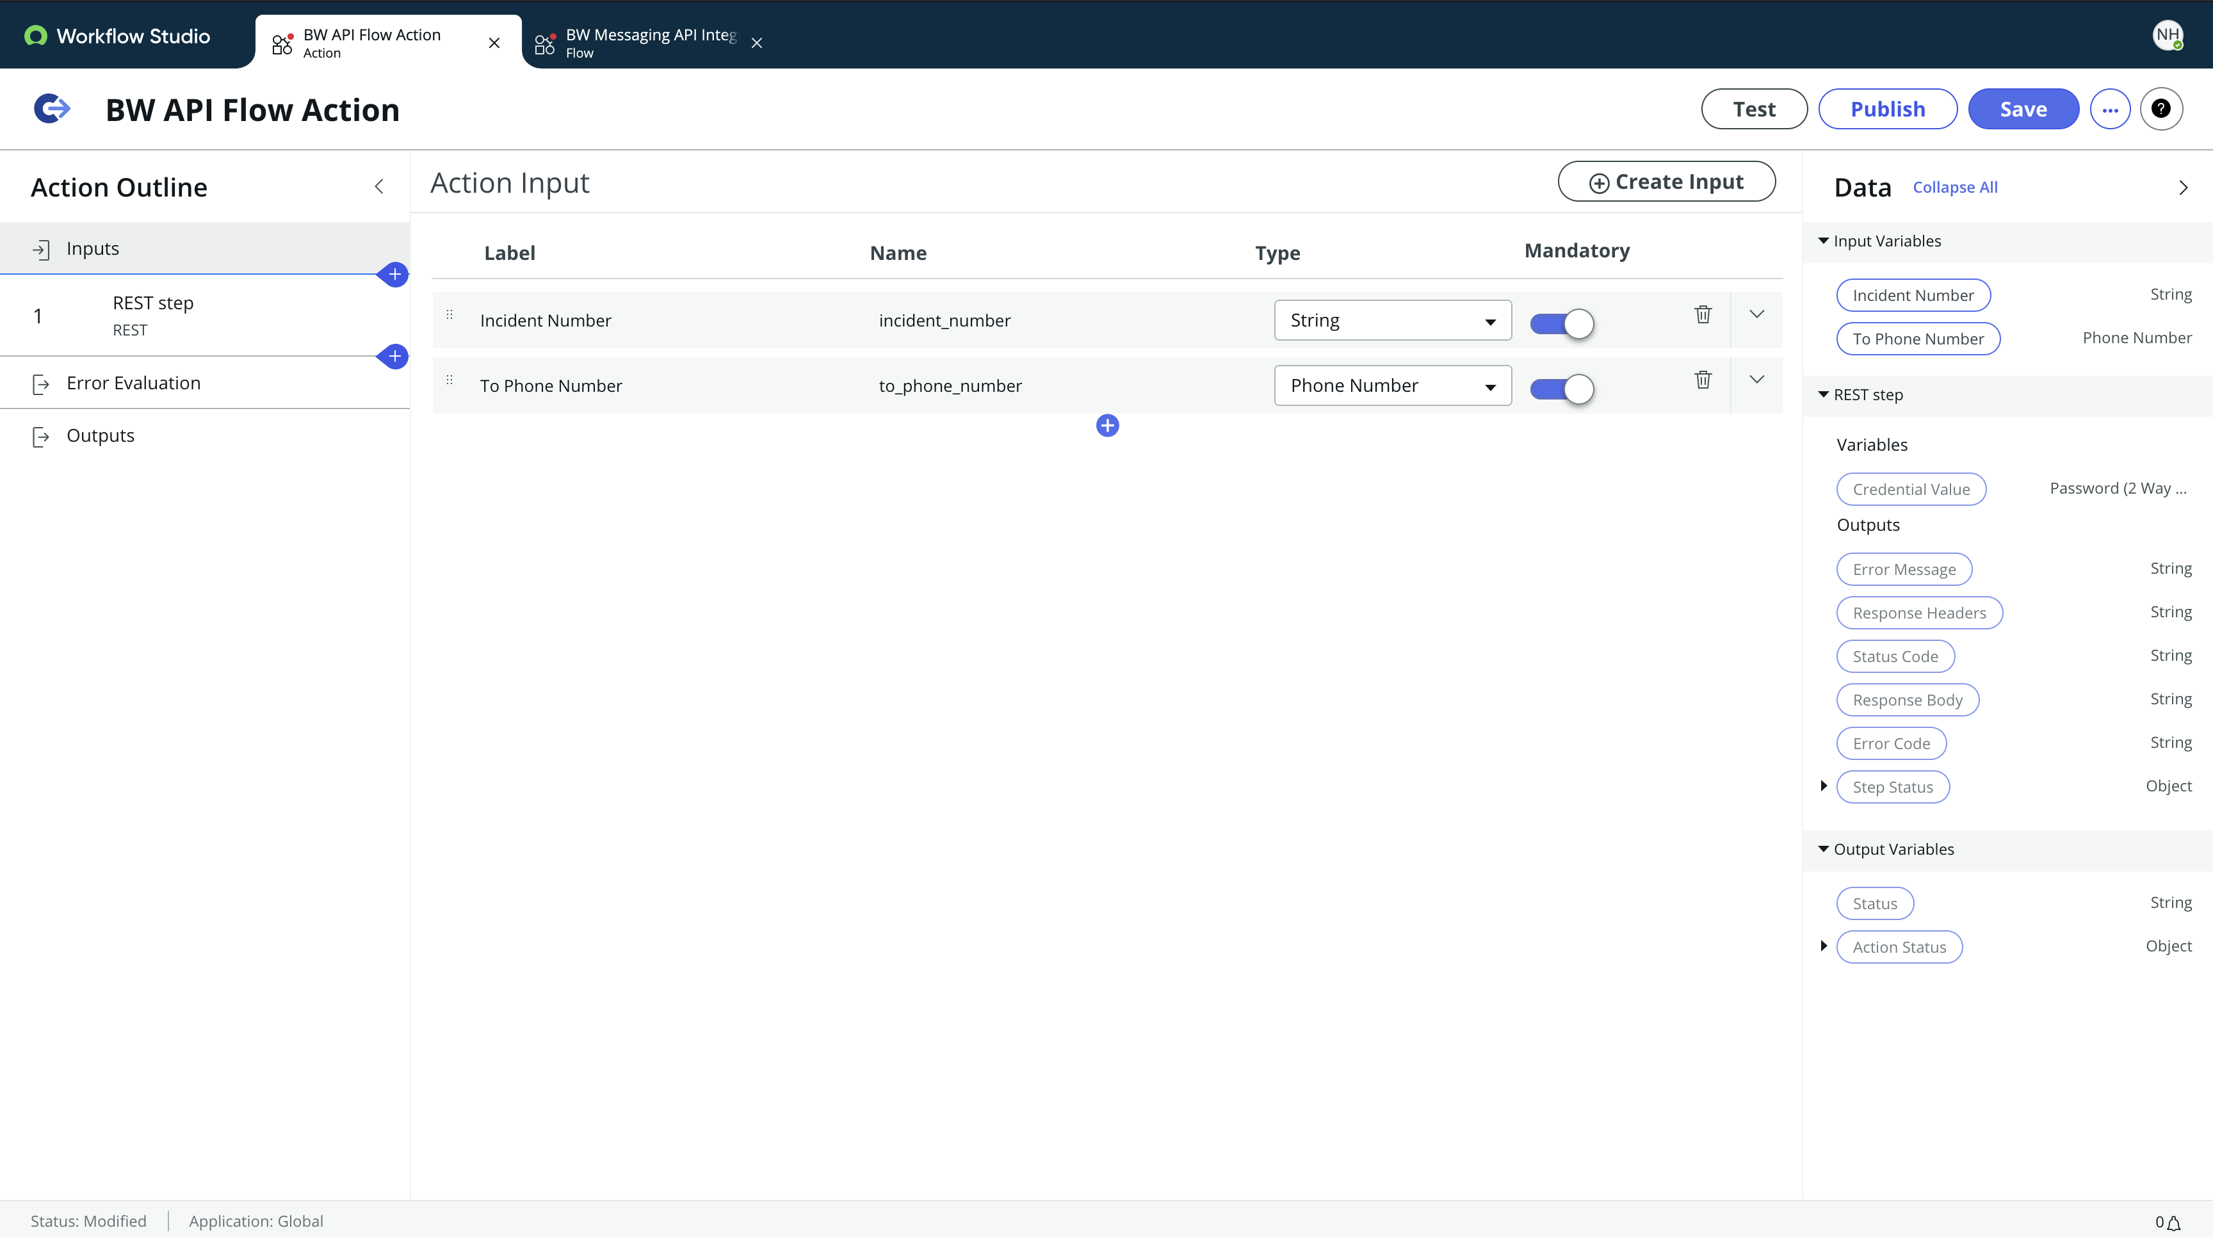Click the Save button
This screenshot has height=1237, width=2213.
click(x=2023, y=109)
